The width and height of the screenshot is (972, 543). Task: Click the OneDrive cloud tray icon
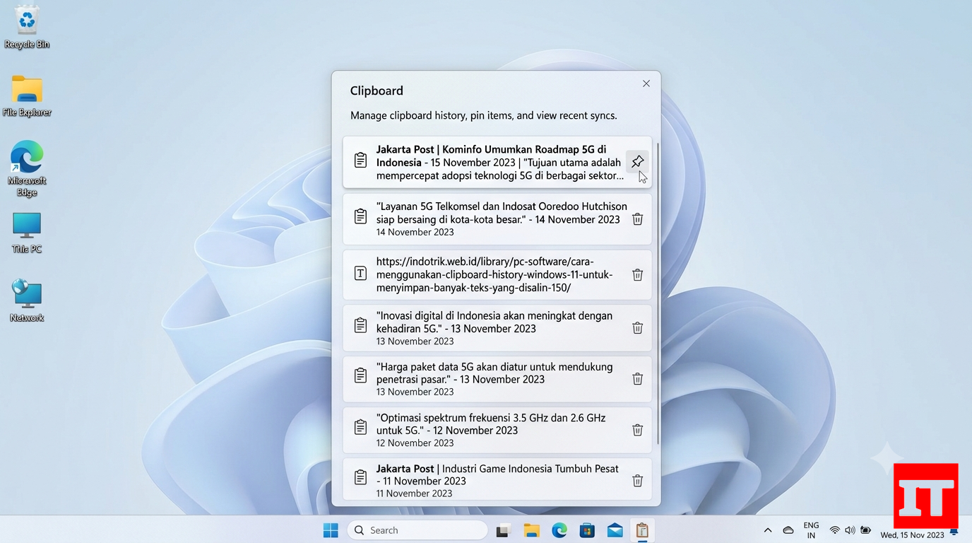click(788, 530)
